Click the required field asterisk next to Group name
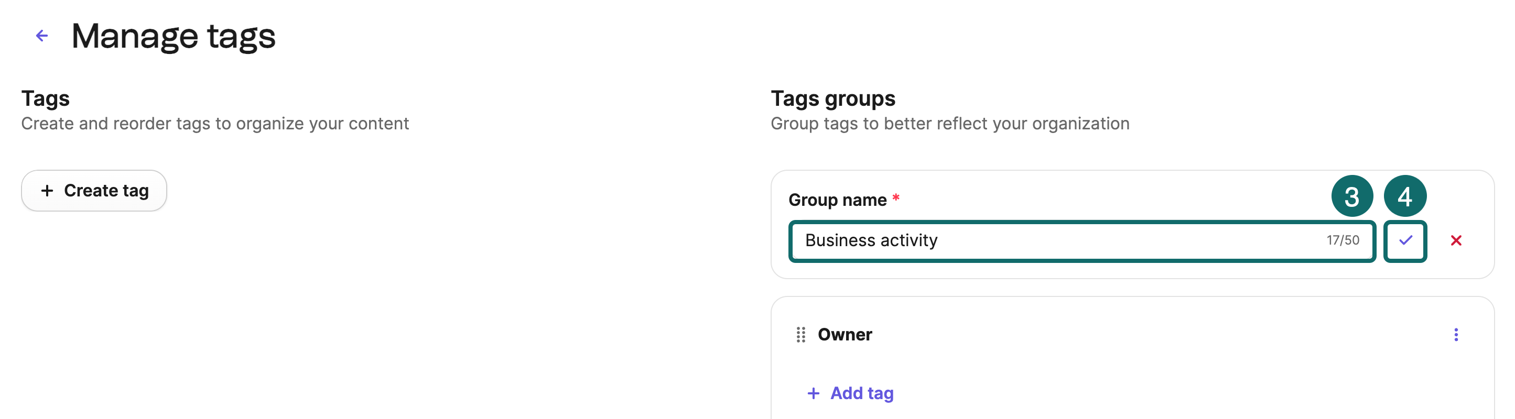 [x=896, y=198]
